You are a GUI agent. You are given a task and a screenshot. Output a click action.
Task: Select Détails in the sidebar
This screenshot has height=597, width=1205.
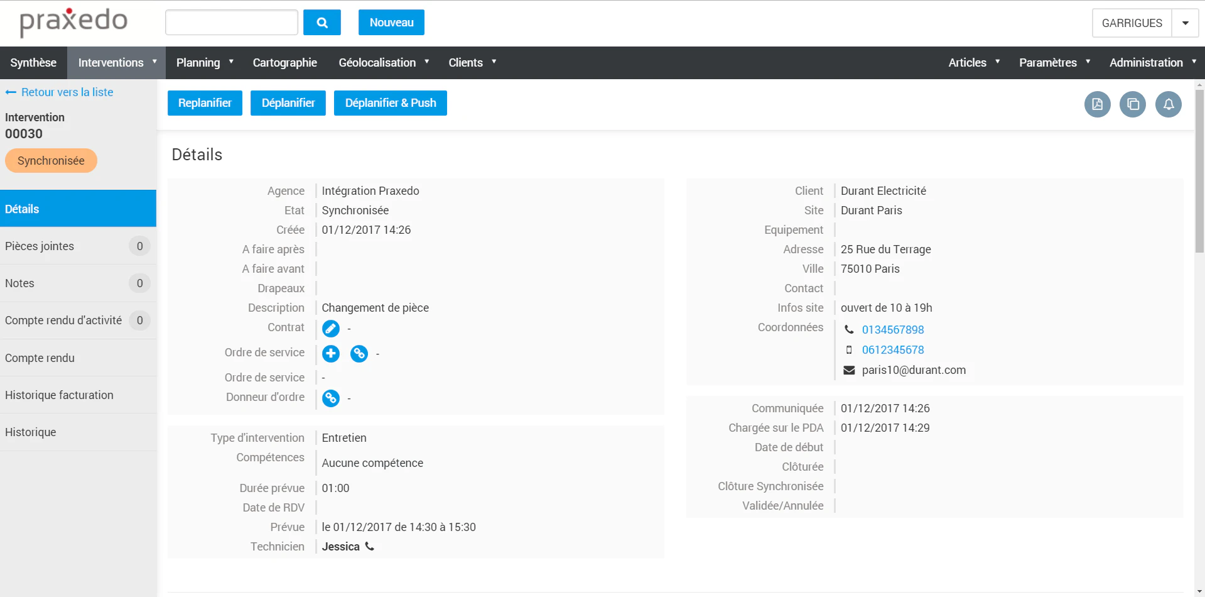tap(78, 209)
